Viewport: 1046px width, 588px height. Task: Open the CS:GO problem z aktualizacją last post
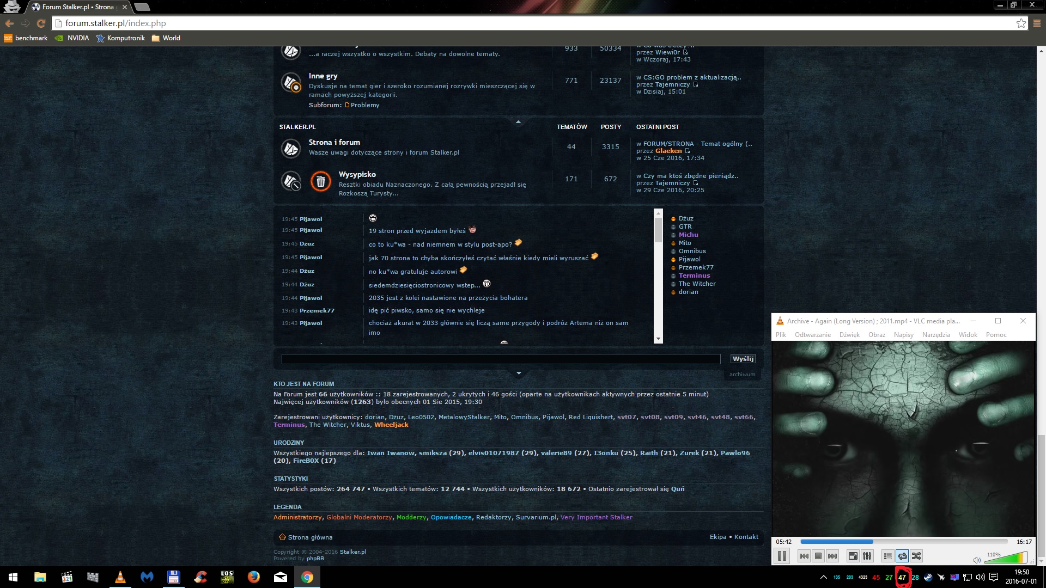pyautogui.click(x=692, y=77)
